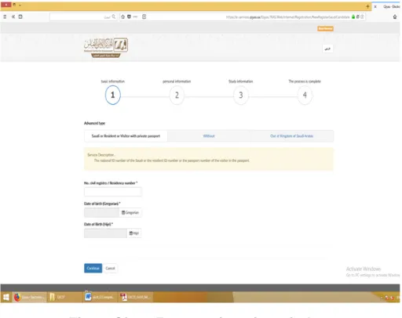The width and height of the screenshot is (402, 318).
Task: Click the green padlock site security icon
Action: [x=353, y=16]
